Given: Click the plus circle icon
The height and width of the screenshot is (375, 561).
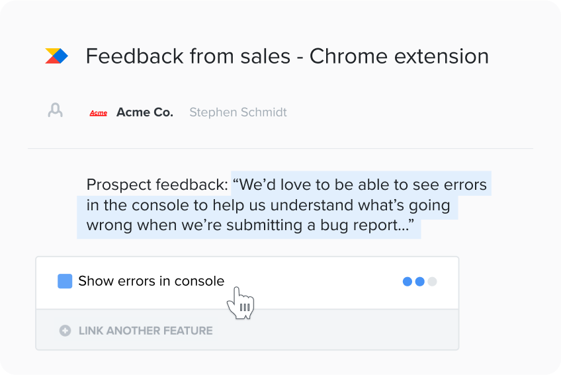Looking at the screenshot, I should coord(65,331).
